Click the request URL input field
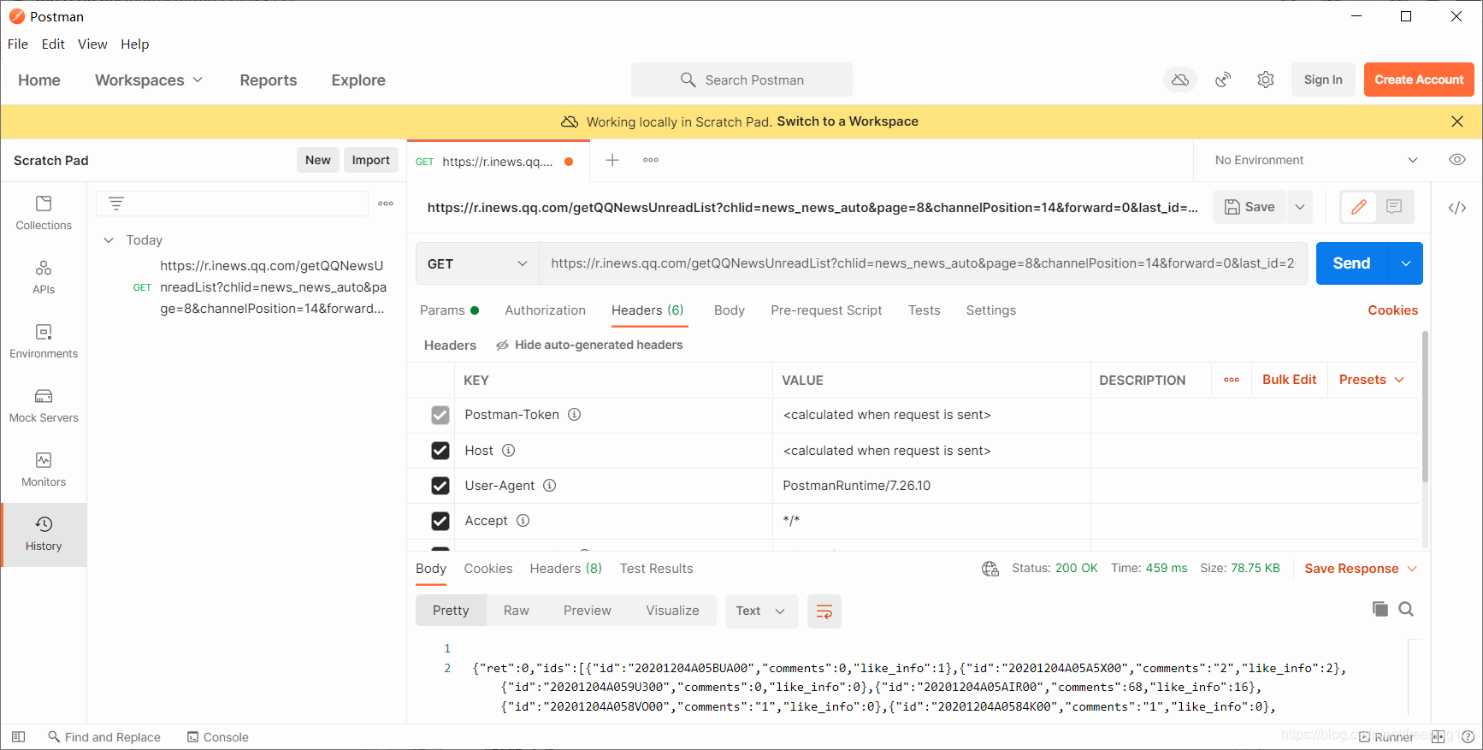Viewport: 1483px width, 750px height. tap(923, 263)
